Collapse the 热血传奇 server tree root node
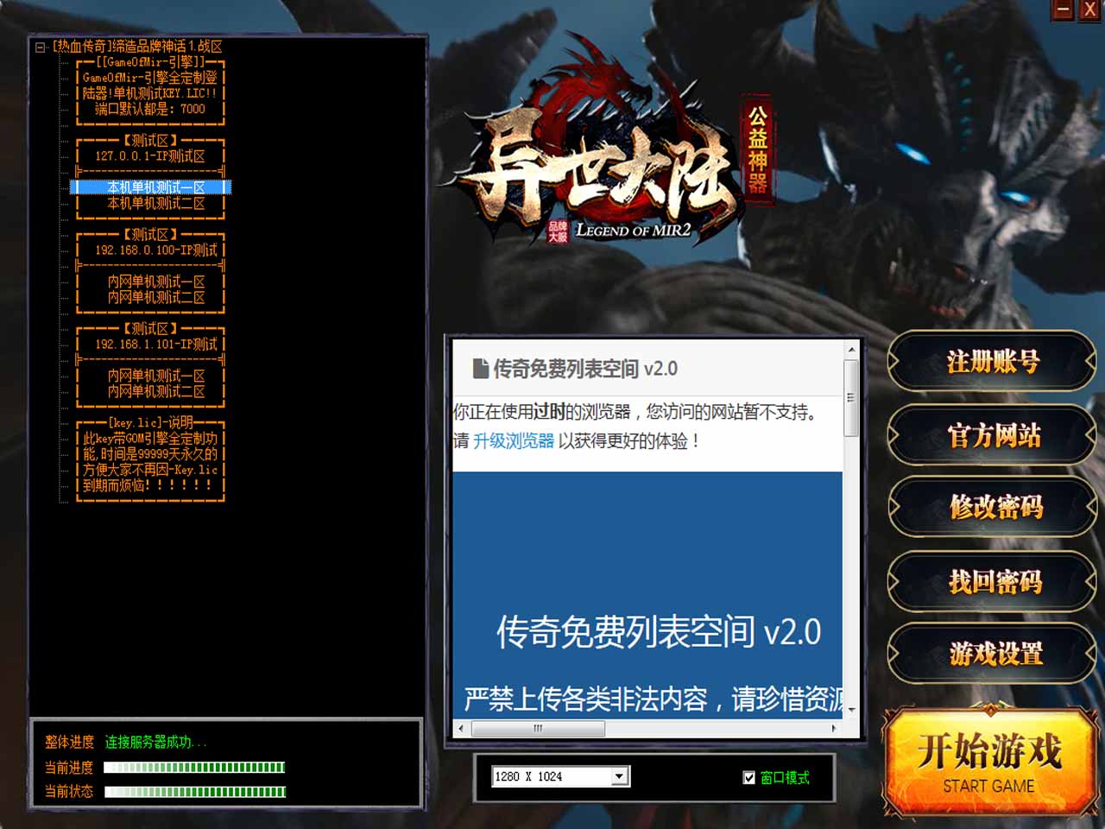The height and width of the screenshot is (829, 1105). coord(41,47)
